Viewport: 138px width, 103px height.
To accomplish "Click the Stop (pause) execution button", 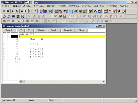I will tap(4, 11).
